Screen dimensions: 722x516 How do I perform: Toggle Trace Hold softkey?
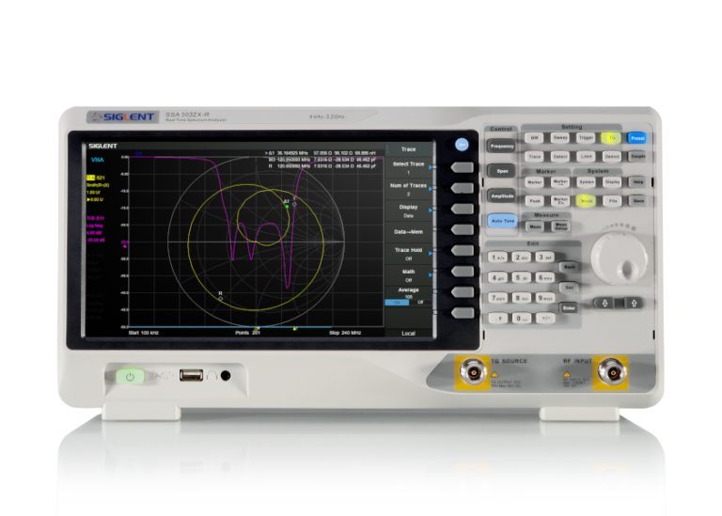coord(408,253)
